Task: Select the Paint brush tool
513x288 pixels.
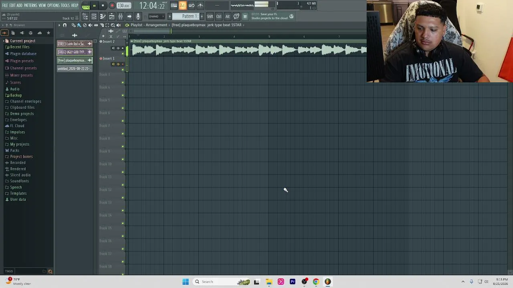Action: pos(79,25)
